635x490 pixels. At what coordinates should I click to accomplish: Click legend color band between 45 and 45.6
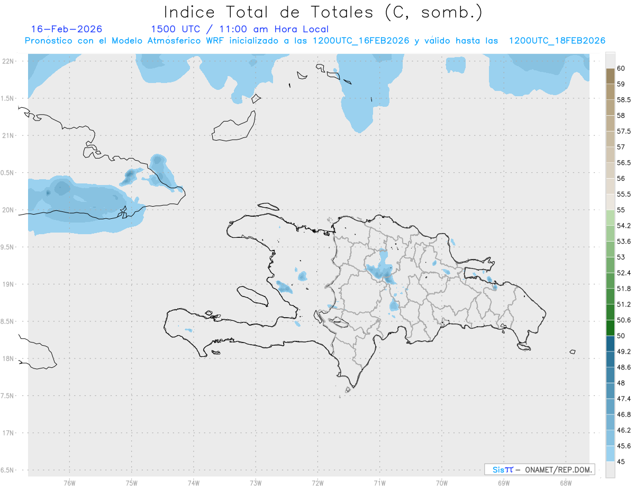610,454
